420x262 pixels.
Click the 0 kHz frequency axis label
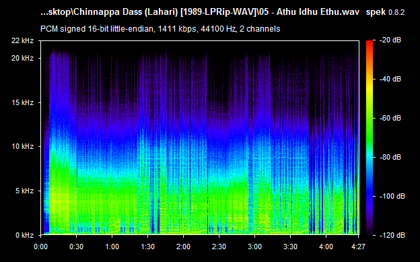click(x=24, y=235)
